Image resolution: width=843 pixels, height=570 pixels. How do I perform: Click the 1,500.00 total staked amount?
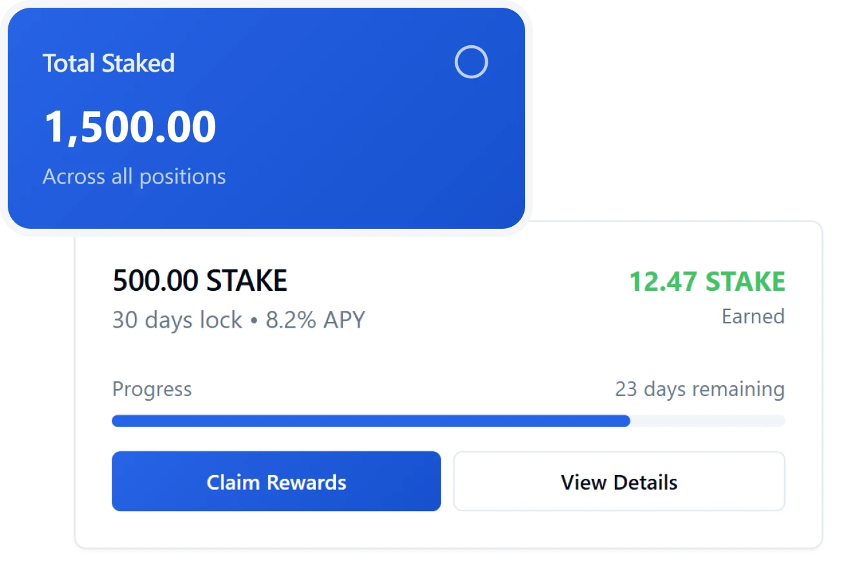[x=129, y=127]
